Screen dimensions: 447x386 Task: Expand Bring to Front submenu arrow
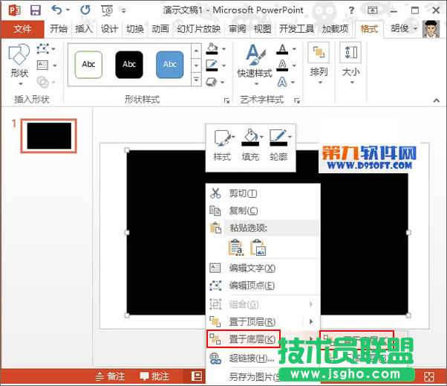tap(311, 322)
